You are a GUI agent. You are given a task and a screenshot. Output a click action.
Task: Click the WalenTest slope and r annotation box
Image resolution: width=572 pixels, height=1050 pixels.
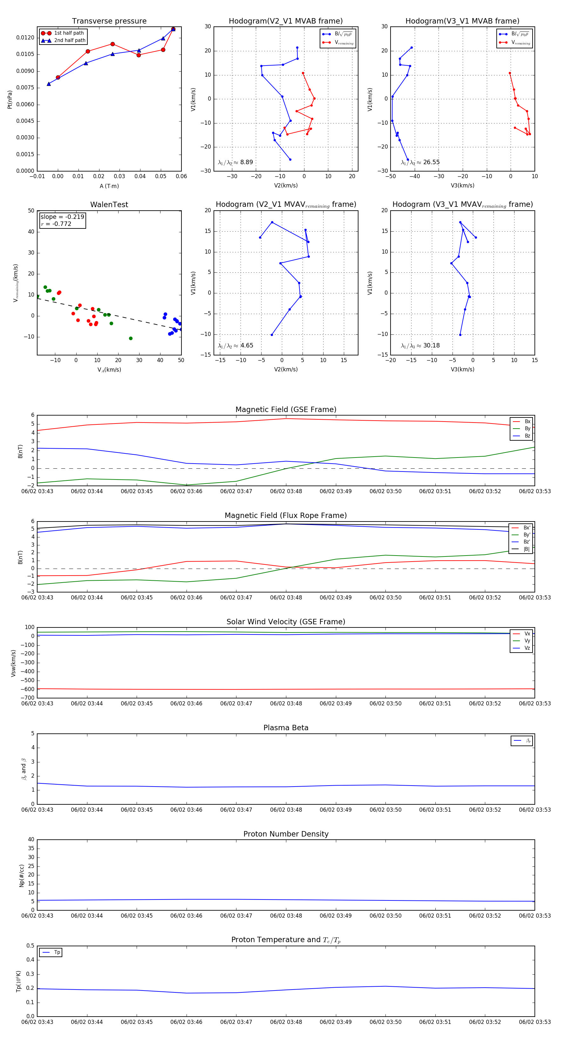click(62, 220)
